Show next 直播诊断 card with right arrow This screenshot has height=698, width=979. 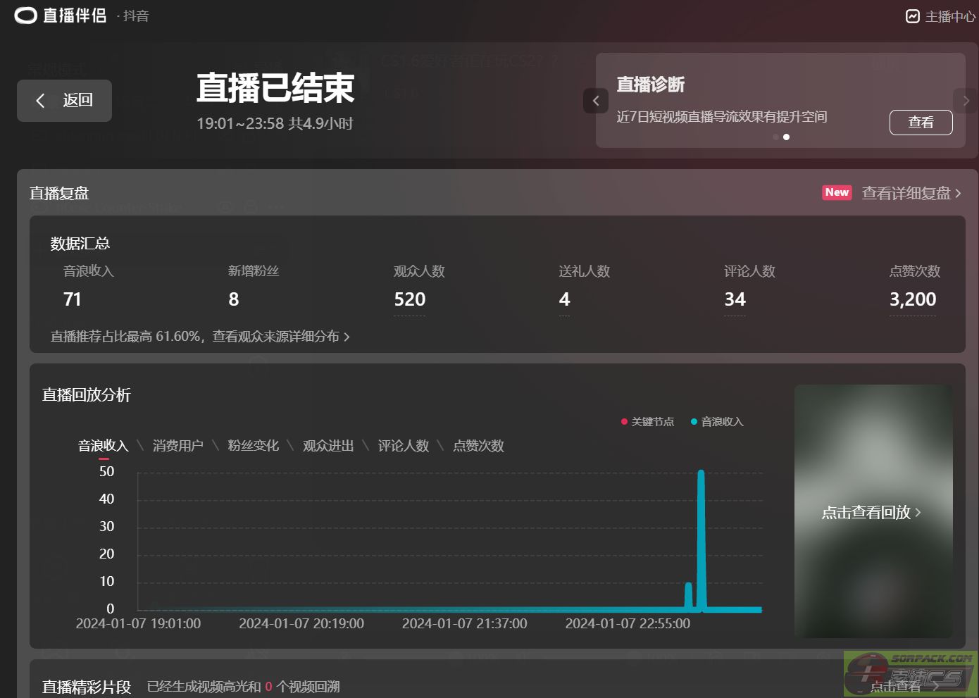click(966, 101)
